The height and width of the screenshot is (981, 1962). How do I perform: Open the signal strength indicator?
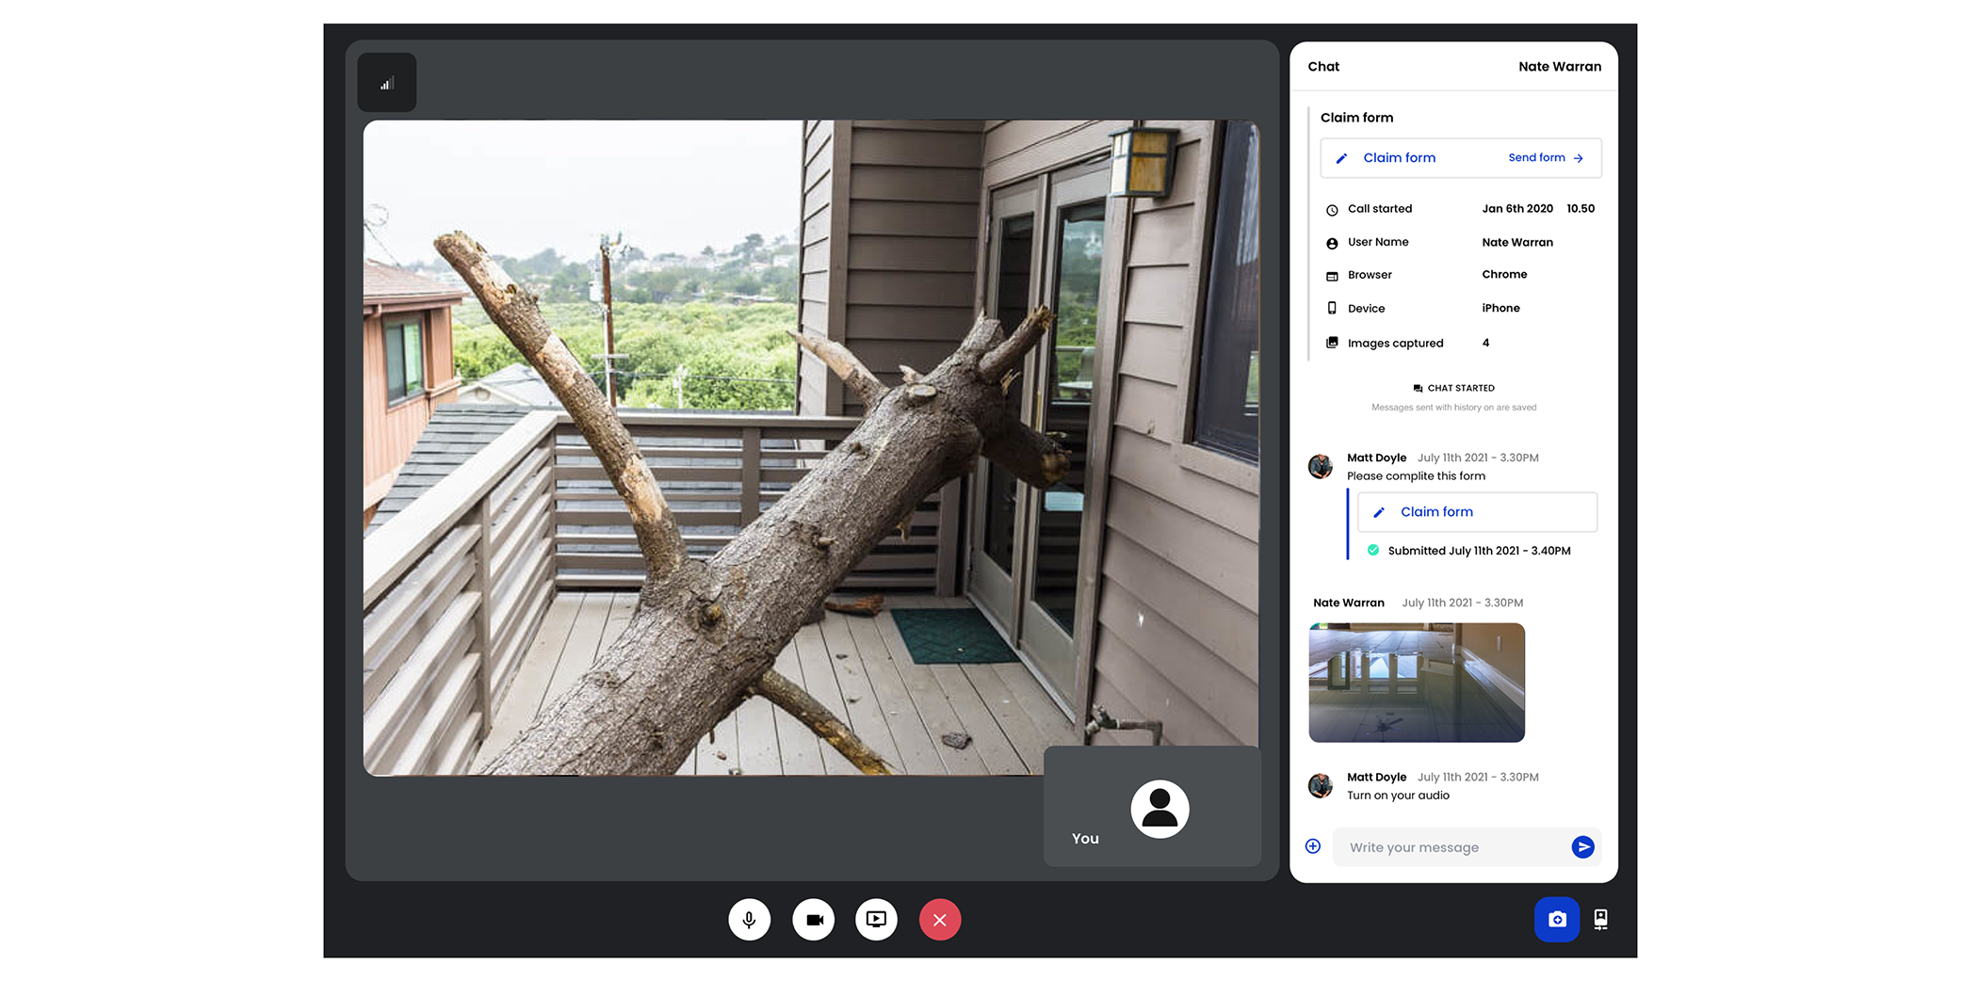click(386, 83)
